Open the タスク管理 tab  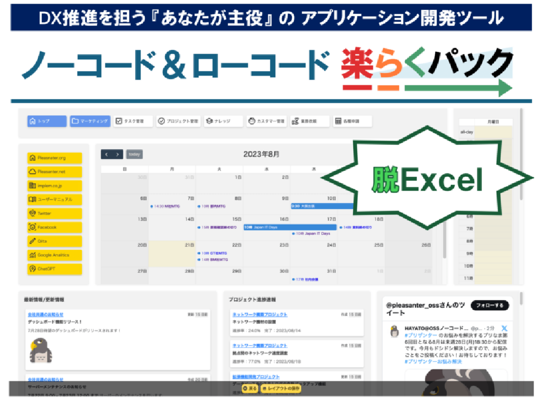133,121
